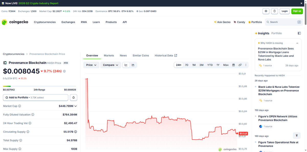Screen dimensions: 307x152
Task: Open the Cryptocurrencies menu
Action: click(45, 22)
